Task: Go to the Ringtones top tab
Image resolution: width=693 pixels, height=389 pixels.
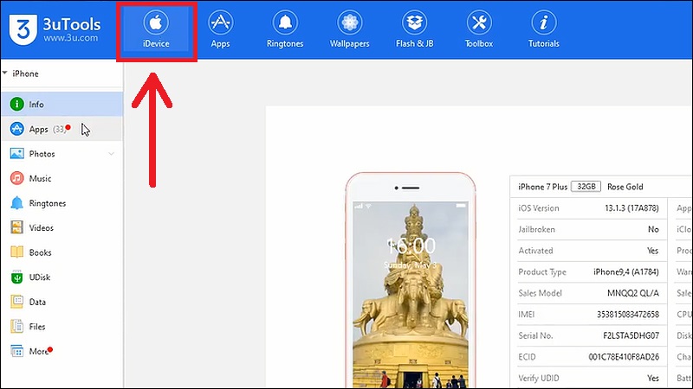Action: click(x=285, y=30)
